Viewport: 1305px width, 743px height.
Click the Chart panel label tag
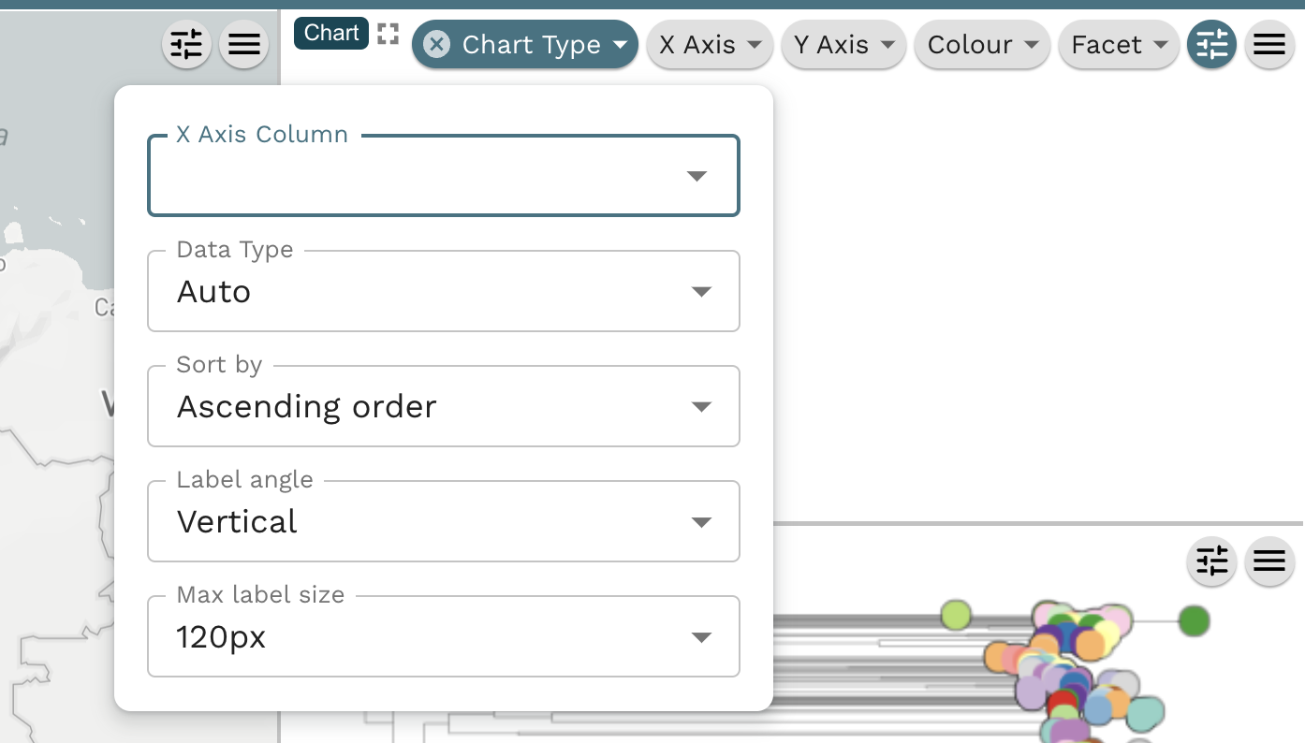tap(331, 34)
